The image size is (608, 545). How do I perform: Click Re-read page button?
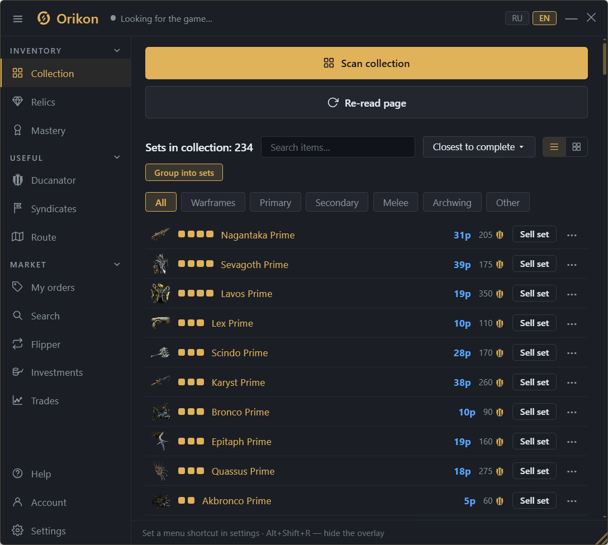(367, 102)
